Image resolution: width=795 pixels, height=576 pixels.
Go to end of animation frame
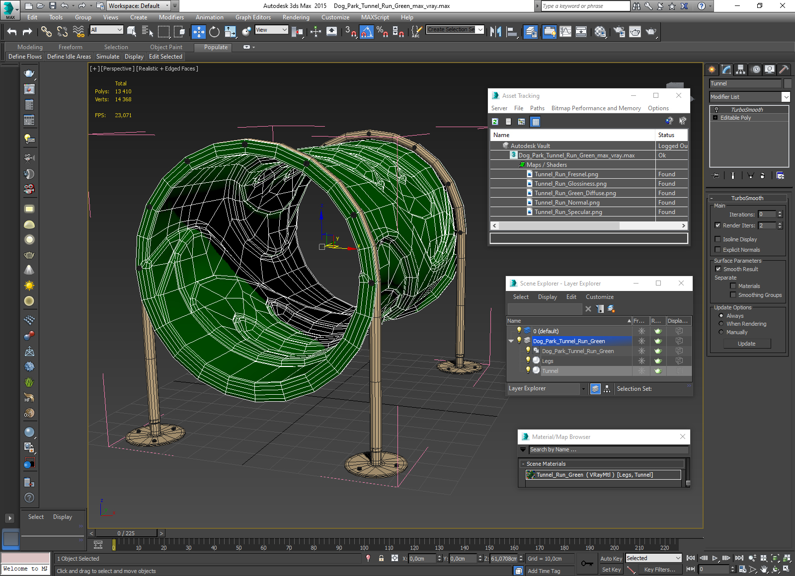click(x=739, y=558)
